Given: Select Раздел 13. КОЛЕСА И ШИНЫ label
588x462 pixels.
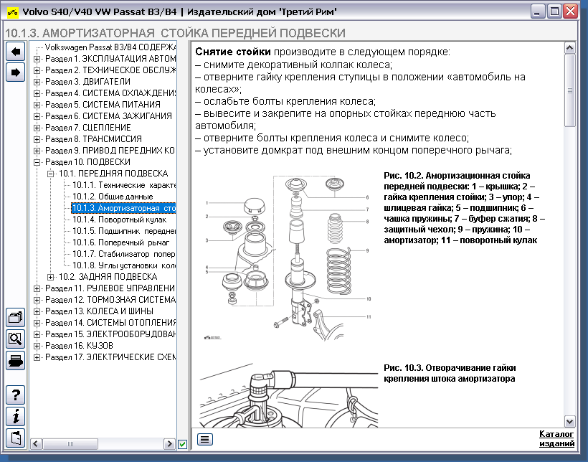Looking at the screenshot, I should [100, 311].
